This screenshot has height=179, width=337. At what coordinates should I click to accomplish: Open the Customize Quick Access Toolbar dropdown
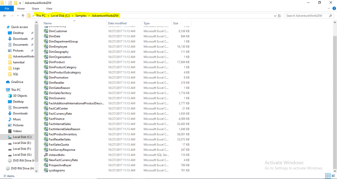pyautogui.click(x=20, y=3)
